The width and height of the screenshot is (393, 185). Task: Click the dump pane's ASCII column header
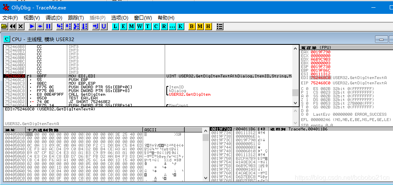164,130
